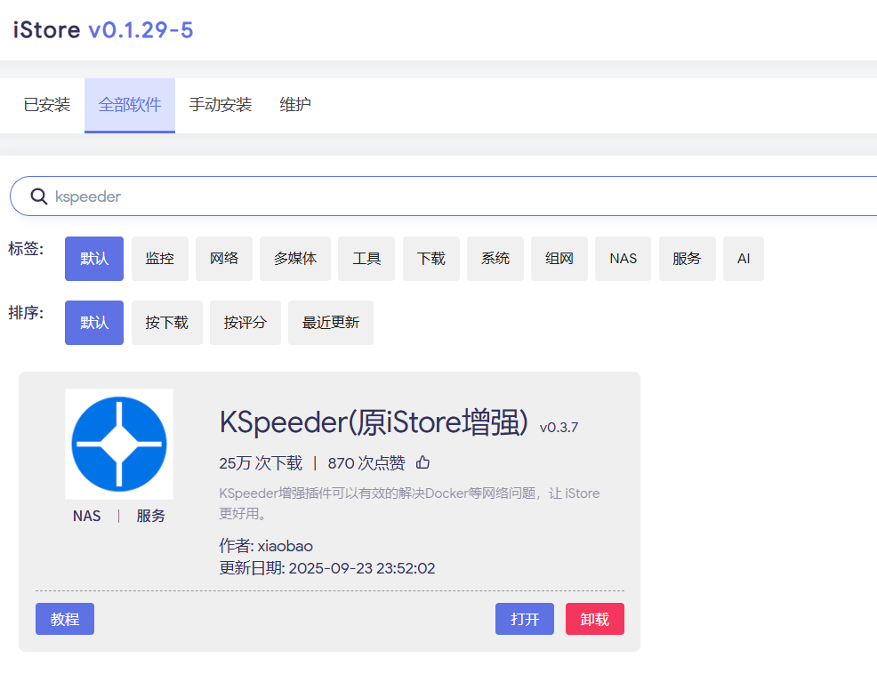Select the AI tag filter
Screen dimensions: 877x674
744,259
